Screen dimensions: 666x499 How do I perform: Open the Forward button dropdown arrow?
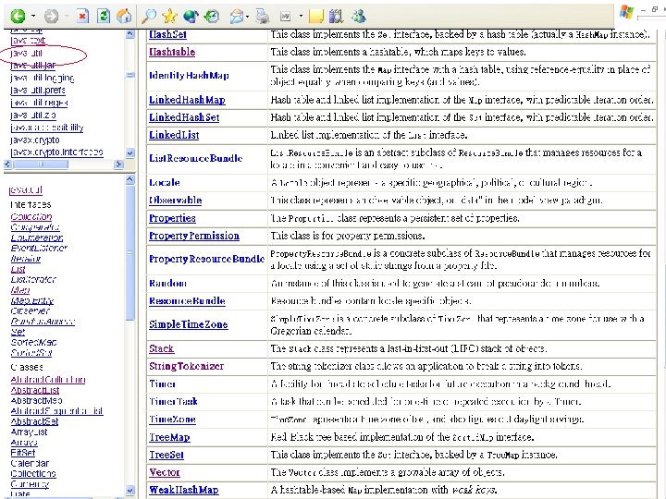point(67,17)
